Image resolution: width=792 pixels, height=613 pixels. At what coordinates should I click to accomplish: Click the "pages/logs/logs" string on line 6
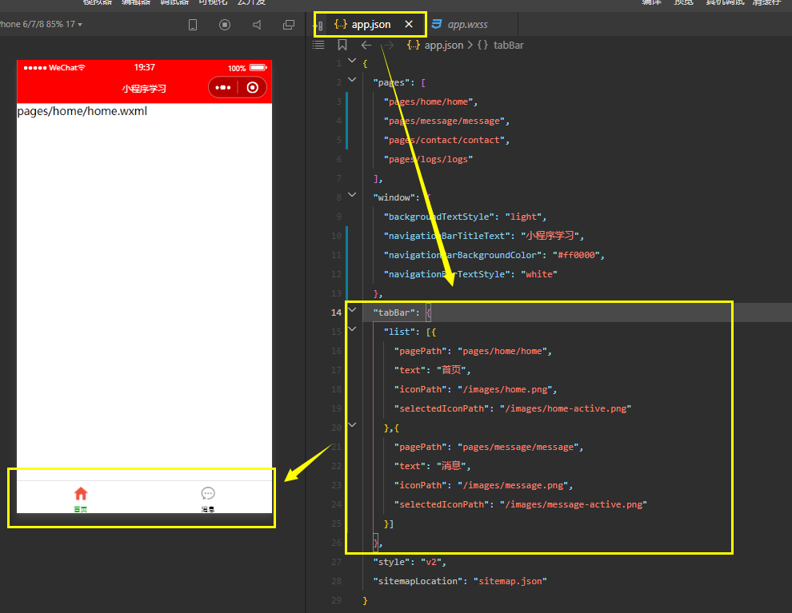click(428, 159)
